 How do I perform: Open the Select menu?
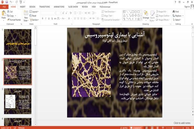pos(177,20)
